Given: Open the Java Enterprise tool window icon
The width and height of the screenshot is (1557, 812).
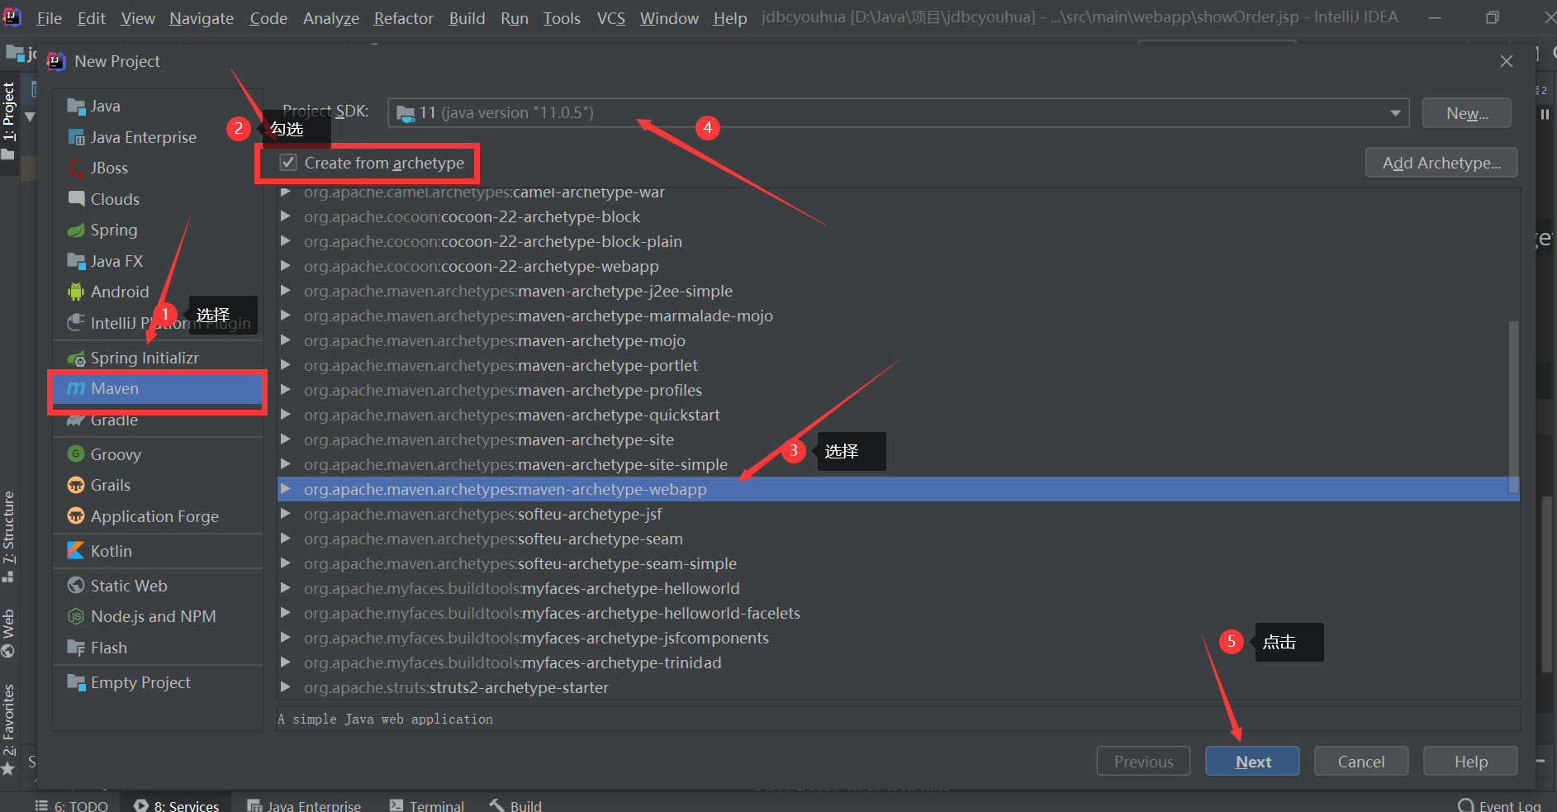Looking at the screenshot, I should click(254, 805).
